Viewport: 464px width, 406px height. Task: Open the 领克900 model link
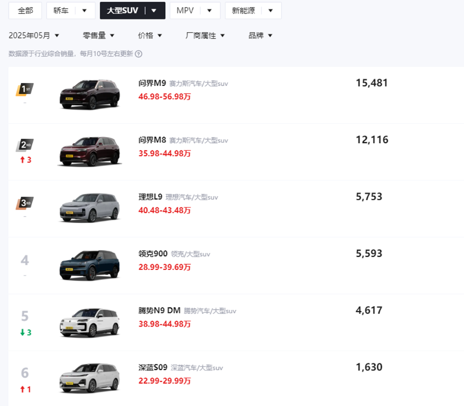153,254
